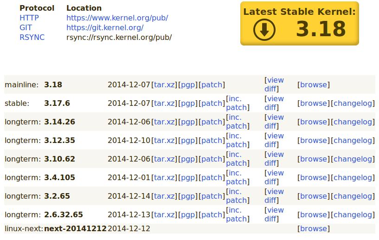Browse longterm 2.6.32.65 source
The height and width of the screenshot is (240, 379).
314,215
